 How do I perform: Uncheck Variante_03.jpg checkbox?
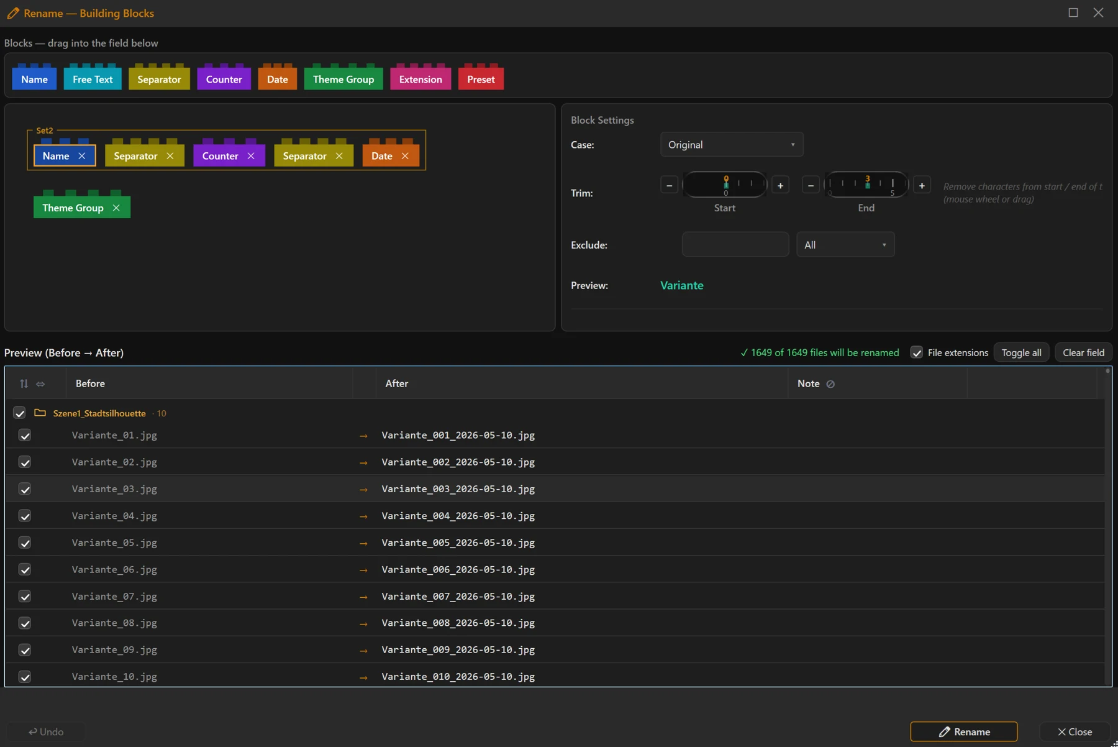tap(25, 489)
